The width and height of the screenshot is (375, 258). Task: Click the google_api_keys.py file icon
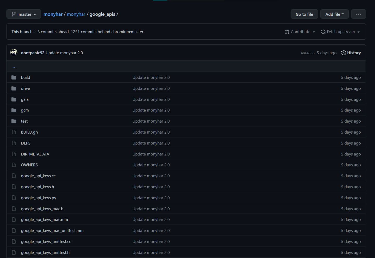point(14,198)
